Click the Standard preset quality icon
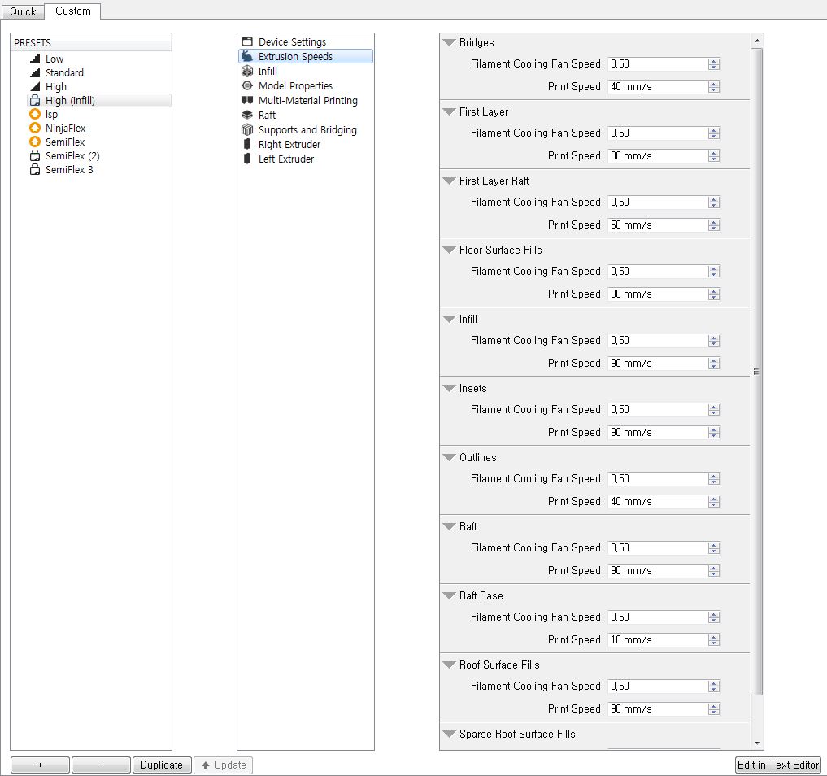 35,72
